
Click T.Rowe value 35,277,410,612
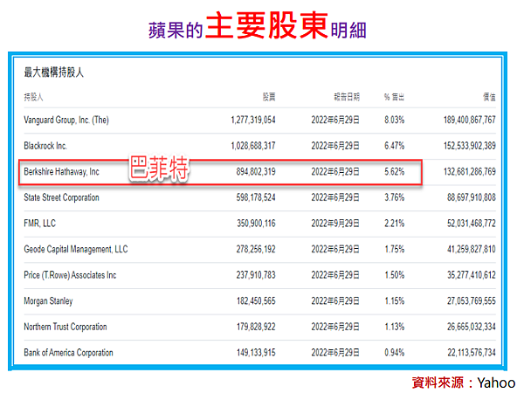tap(472, 275)
